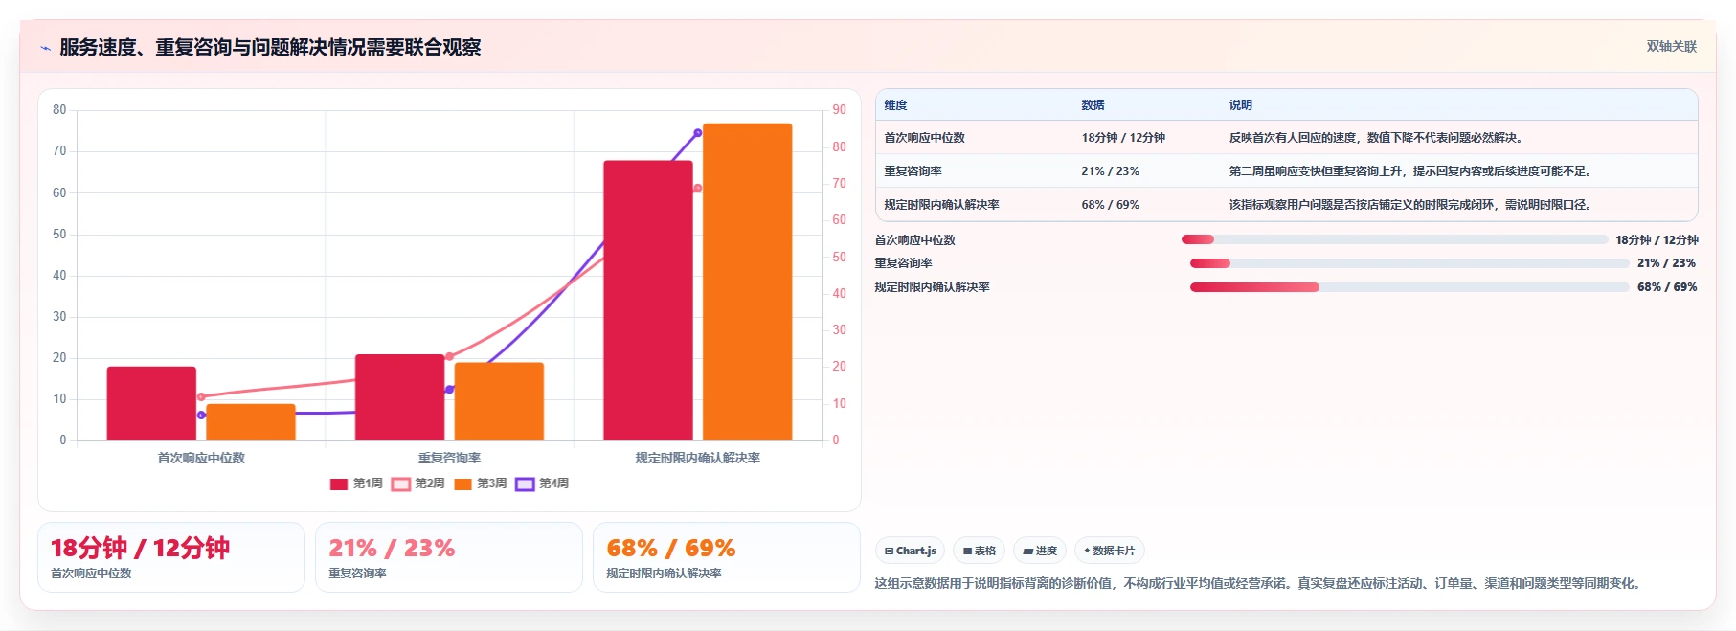Click the 进度 tag chip
1736x631 pixels.
[1040, 551]
